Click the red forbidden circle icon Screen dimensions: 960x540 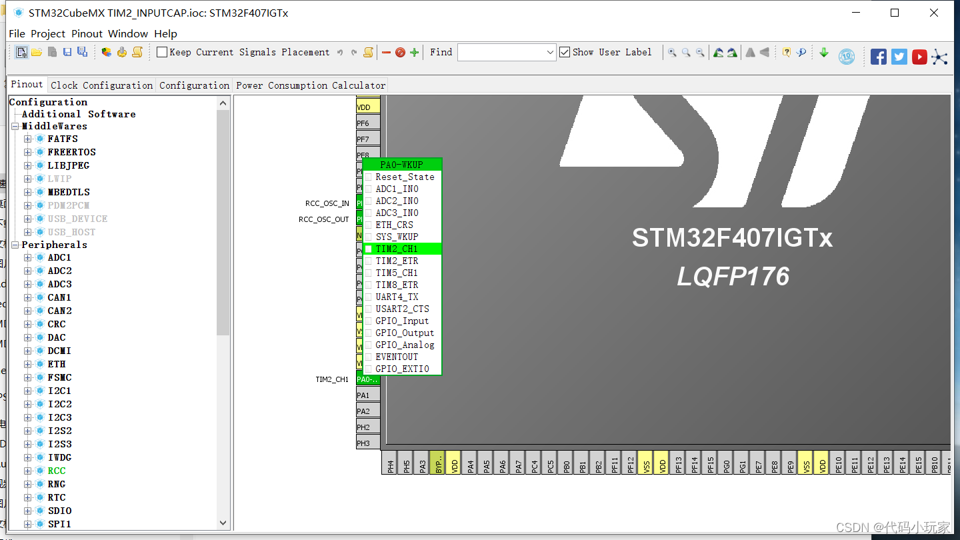tap(400, 53)
